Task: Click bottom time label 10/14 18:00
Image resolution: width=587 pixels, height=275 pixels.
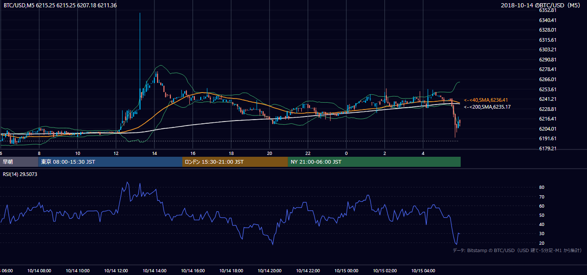Action: [x=231, y=271]
